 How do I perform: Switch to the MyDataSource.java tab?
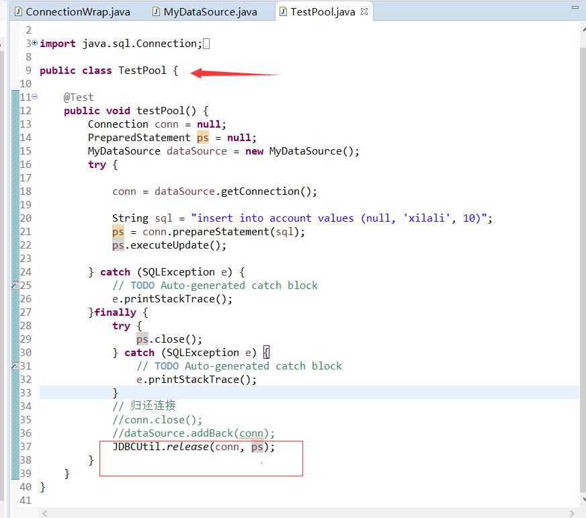click(x=205, y=12)
